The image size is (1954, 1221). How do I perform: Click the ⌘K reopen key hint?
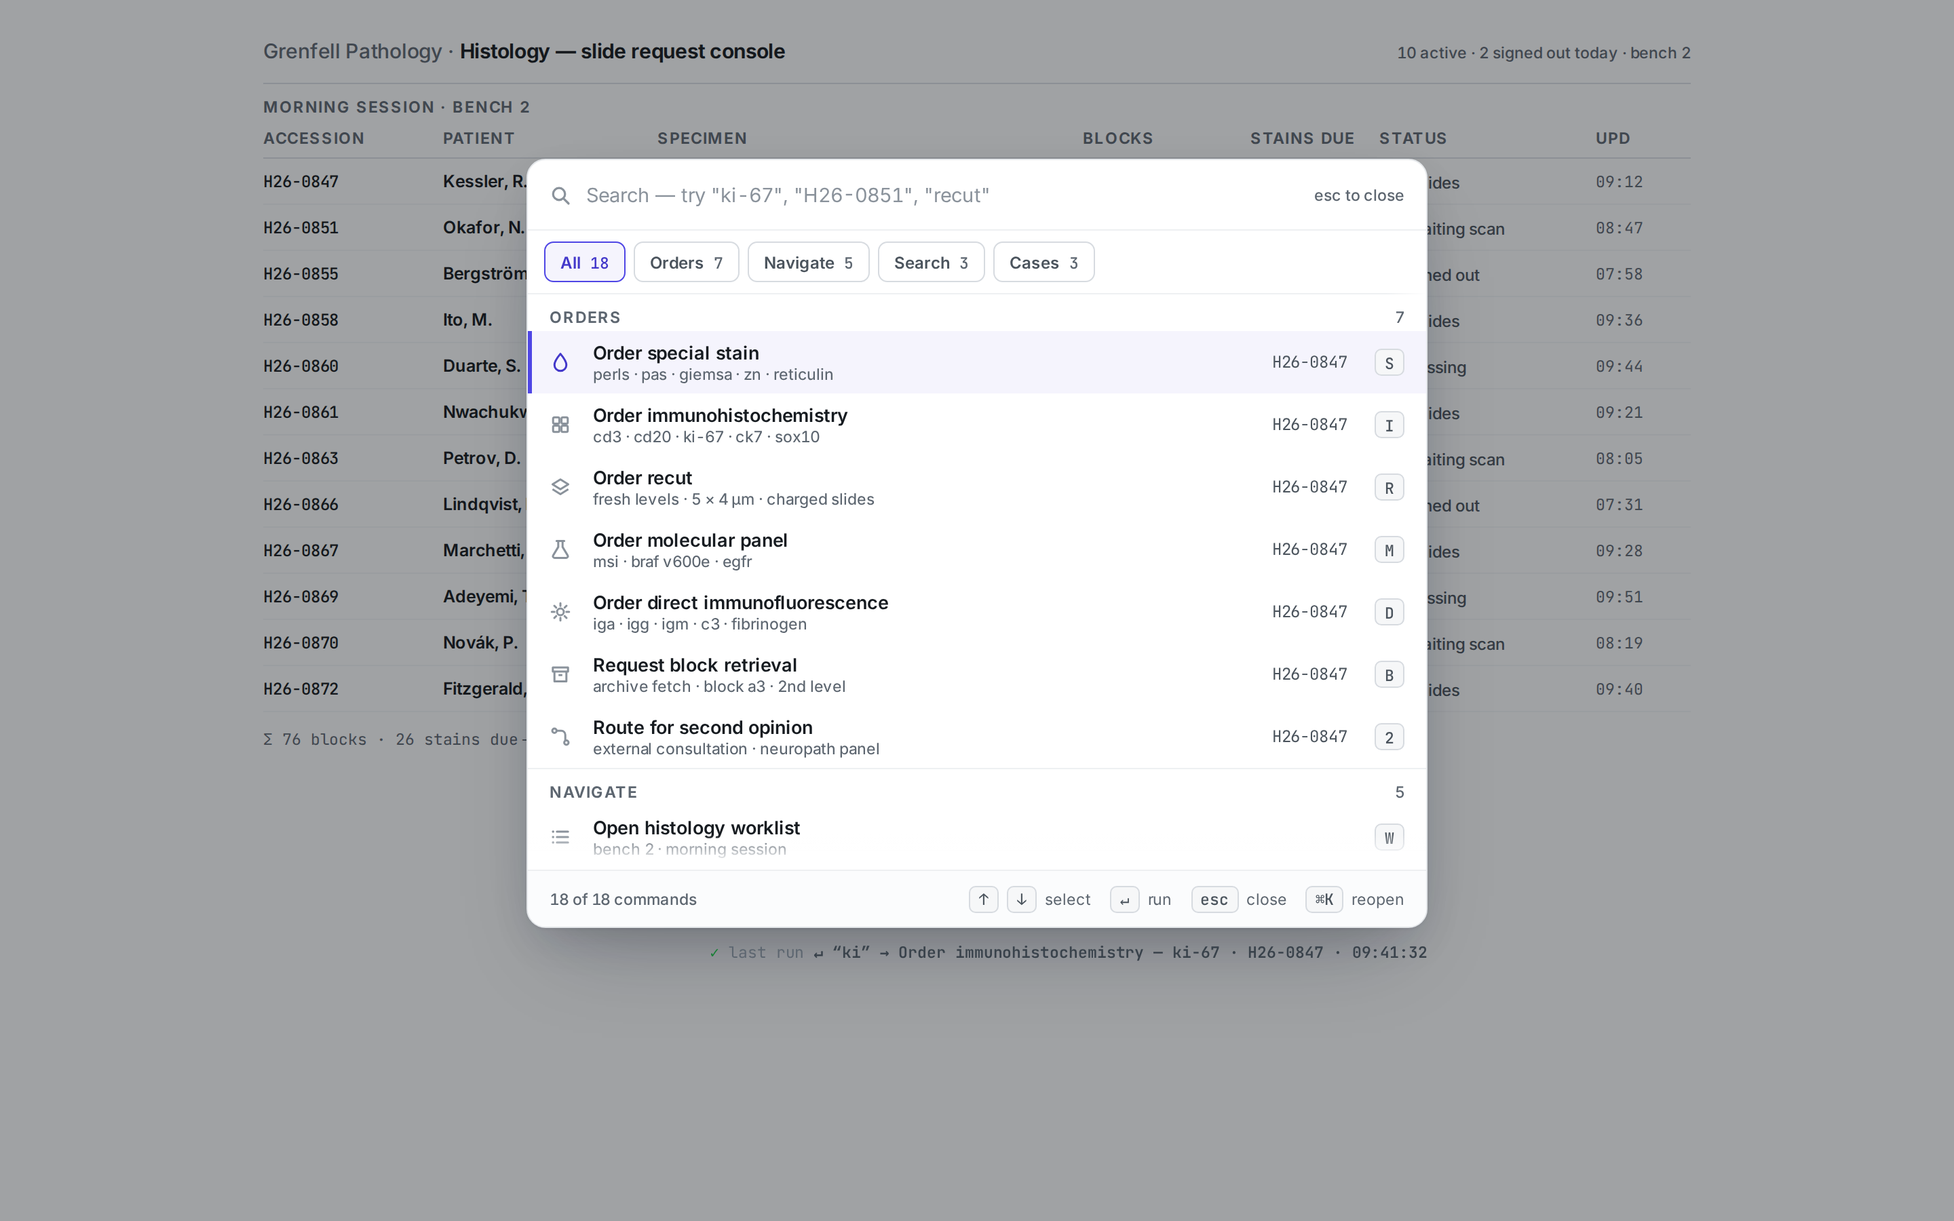pyautogui.click(x=1324, y=899)
